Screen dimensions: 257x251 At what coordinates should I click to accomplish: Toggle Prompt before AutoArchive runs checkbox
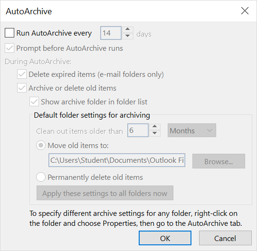tap(10, 48)
